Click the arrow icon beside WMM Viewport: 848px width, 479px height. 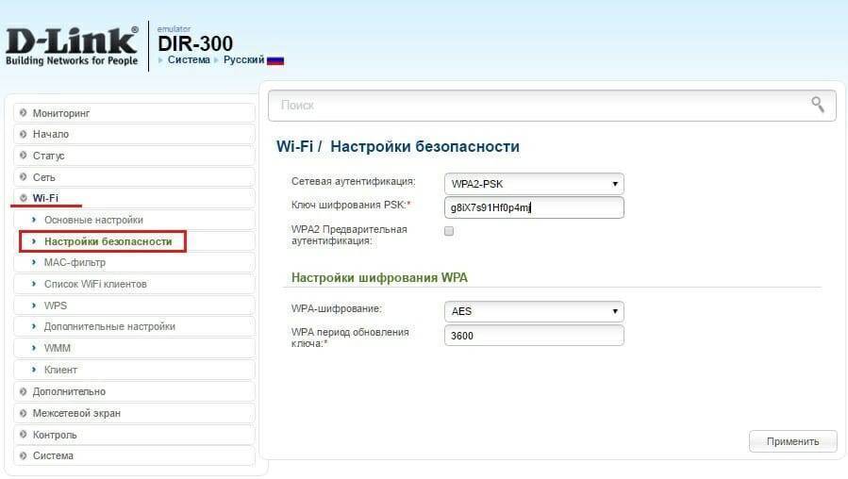point(34,348)
